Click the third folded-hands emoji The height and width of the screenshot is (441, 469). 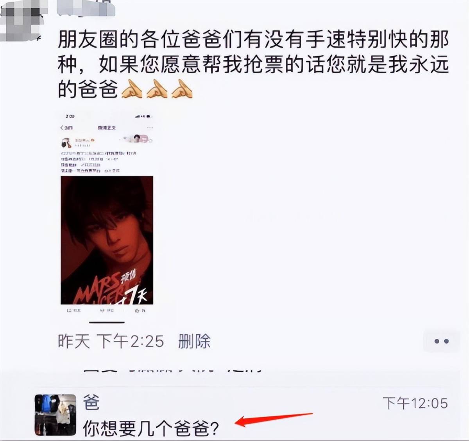182,89
